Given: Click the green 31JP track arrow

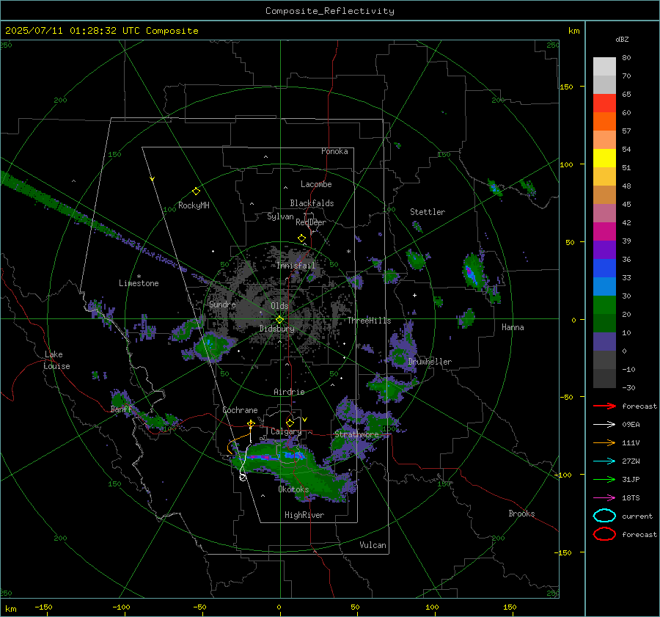Looking at the screenshot, I should (x=604, y=479).
